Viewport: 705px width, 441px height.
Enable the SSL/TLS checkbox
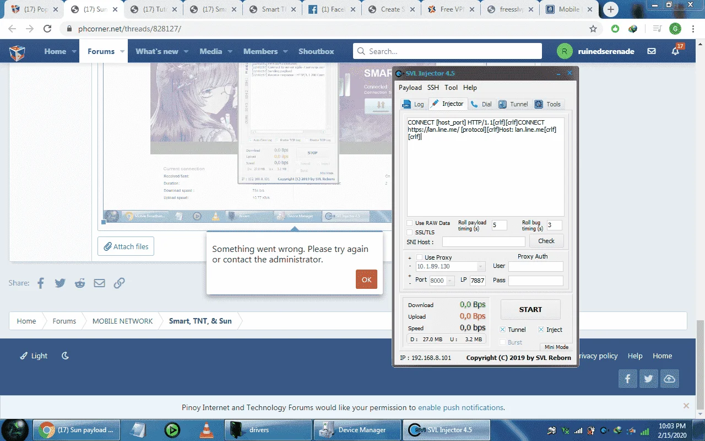pos(409,232)
